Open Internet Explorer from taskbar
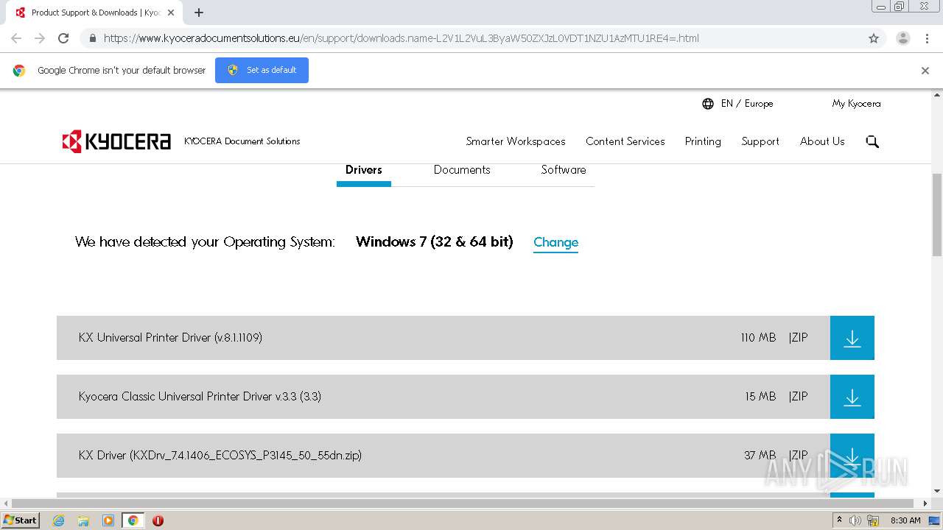The height and width of the screenshot is (530, 943). 58,520
